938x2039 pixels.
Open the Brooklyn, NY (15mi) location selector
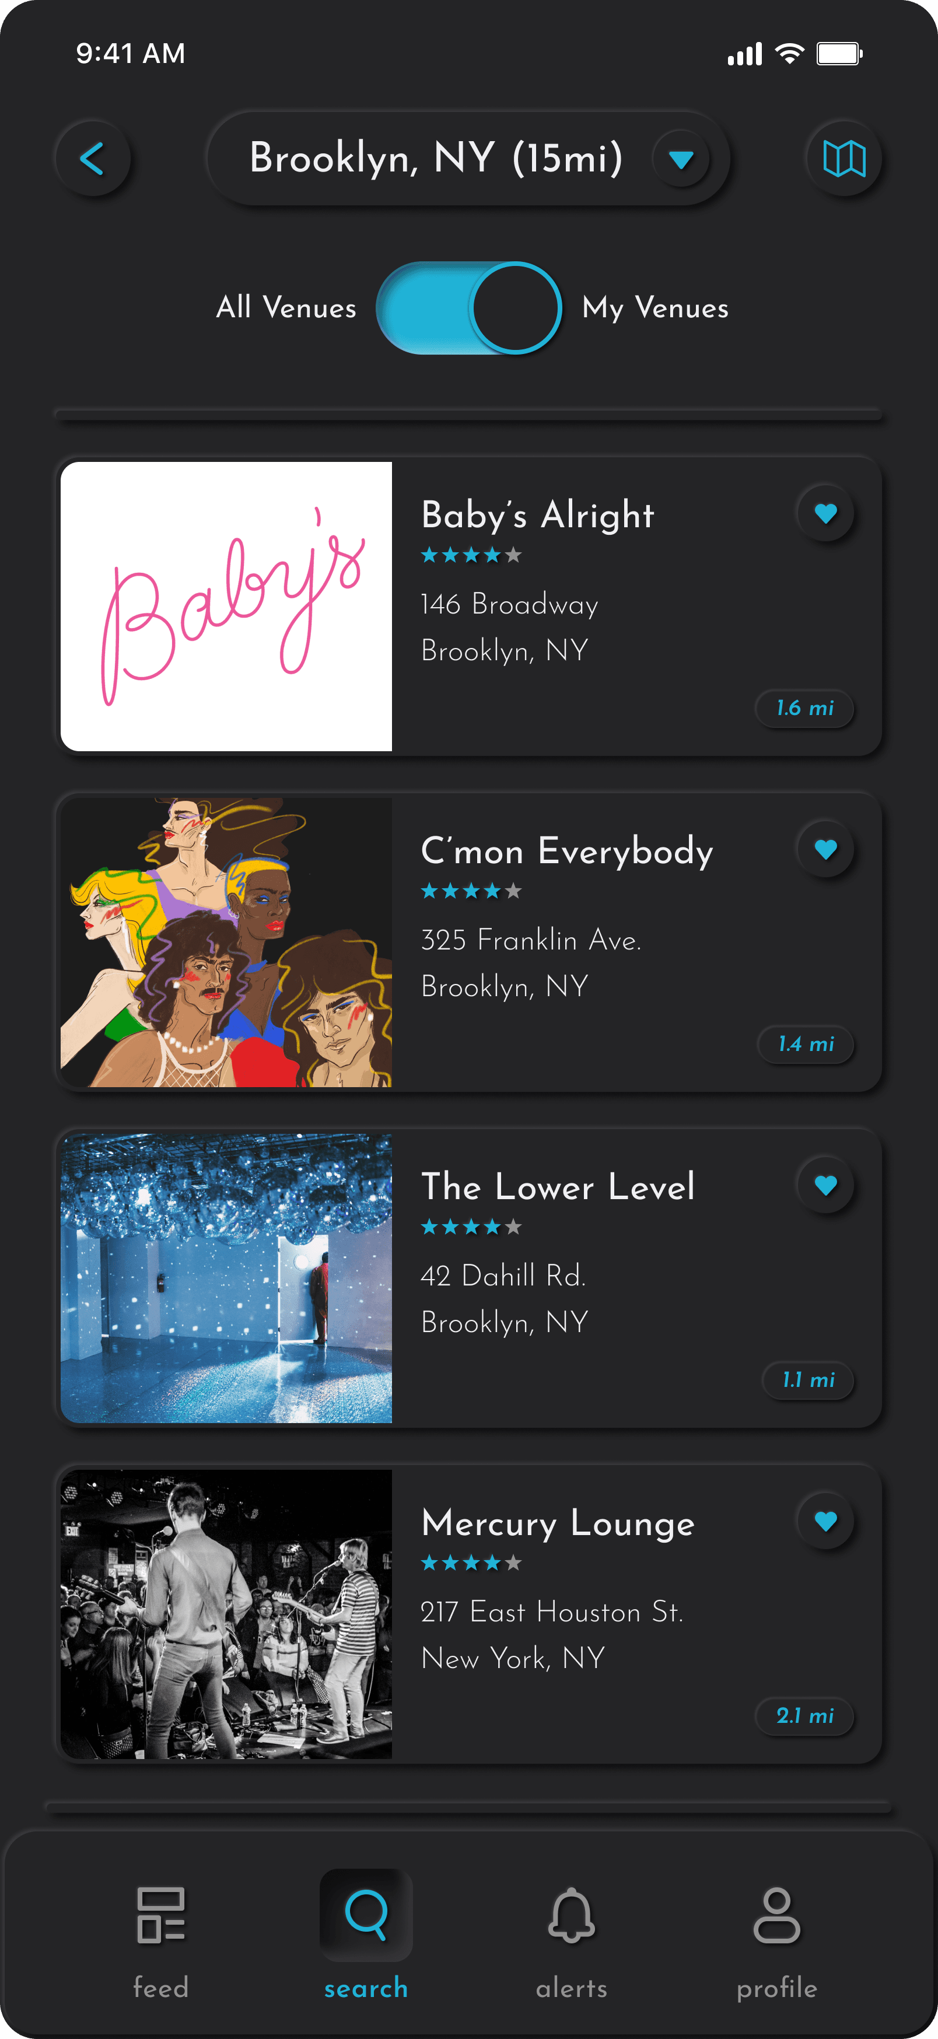467,158
